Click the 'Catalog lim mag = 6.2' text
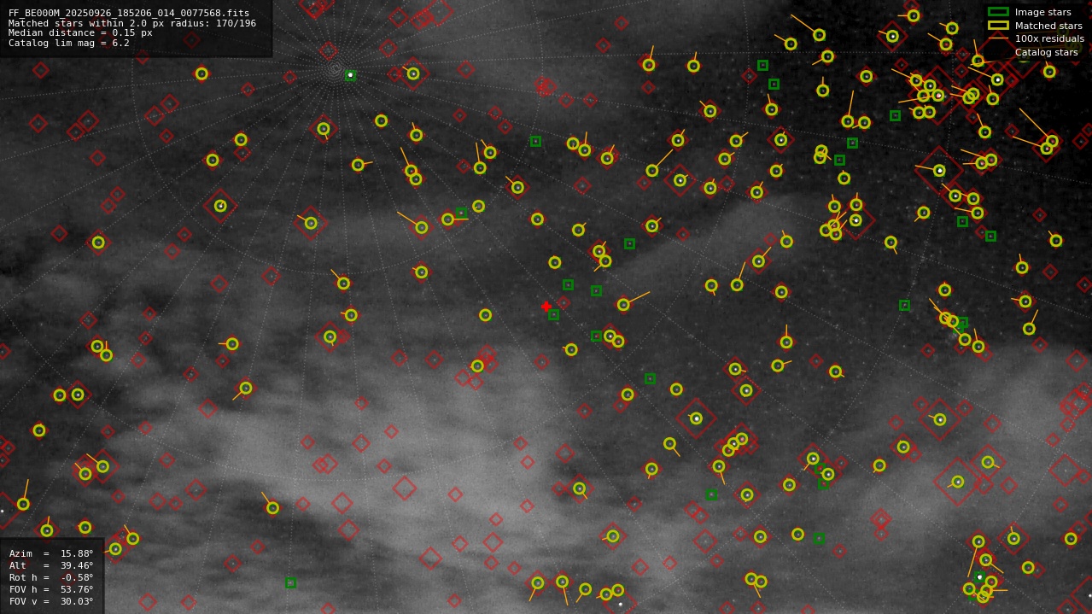Image resolution: width=1092 pixels, height=614 pixels. pos(69,44)
